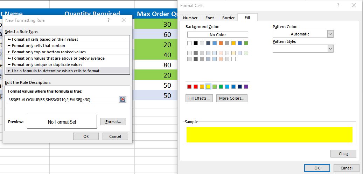Select the black background color swatch
The width and height of the screenshot is (363, 174).
pos(196,43)
